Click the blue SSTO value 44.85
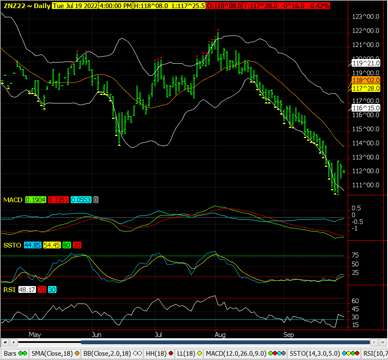Screen dimensions: 388x360 (33, 245)
